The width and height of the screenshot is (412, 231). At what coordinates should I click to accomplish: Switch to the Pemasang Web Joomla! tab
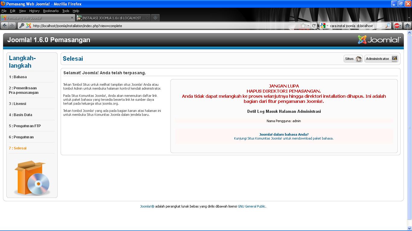tap(38, 18)
